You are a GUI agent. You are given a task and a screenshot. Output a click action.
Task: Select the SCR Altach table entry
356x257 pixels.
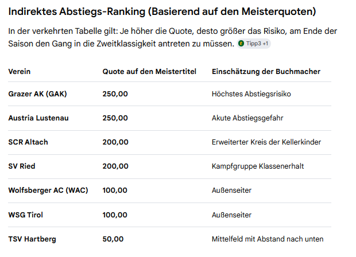28,142
